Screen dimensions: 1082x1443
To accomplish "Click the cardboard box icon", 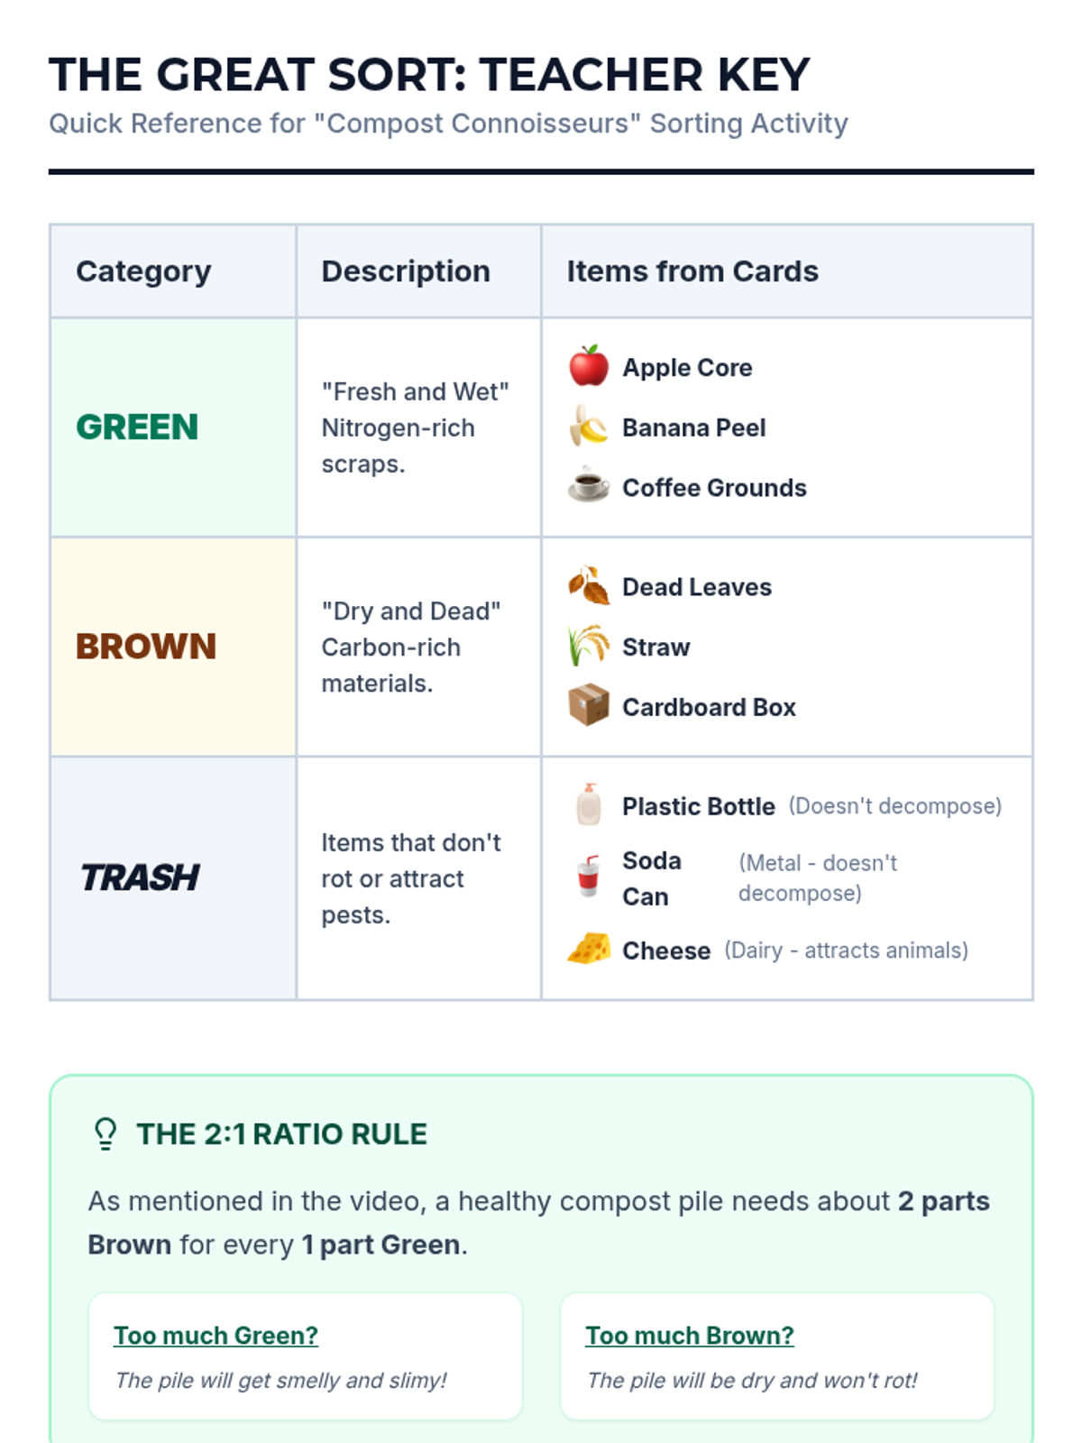I will tap(588, 705).
